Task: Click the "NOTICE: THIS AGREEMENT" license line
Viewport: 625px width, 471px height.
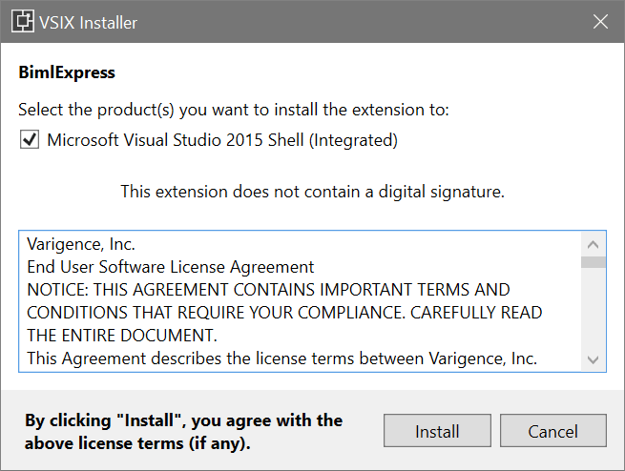Action: [268, 290]
